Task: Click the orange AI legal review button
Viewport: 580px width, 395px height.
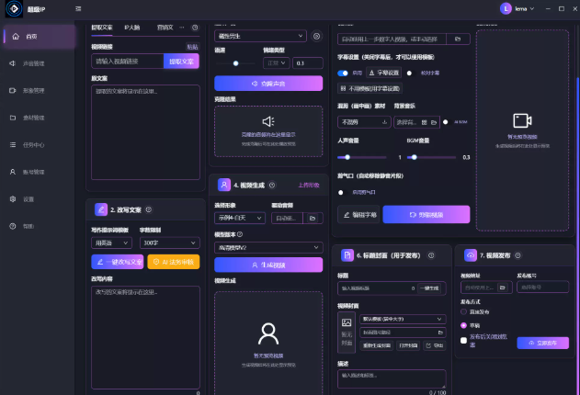Action: [174, 262]
